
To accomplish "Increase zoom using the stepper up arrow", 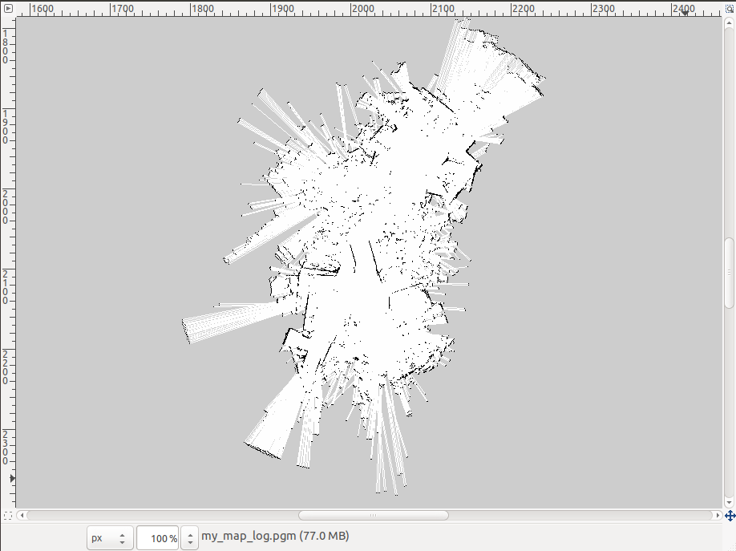I will [189, 533].
